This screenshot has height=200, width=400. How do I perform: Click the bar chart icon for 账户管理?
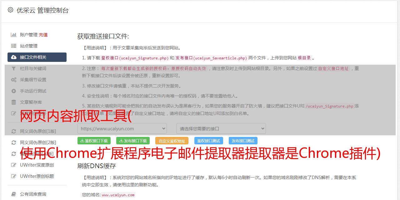pyautogui.click(x=14, y=35)
